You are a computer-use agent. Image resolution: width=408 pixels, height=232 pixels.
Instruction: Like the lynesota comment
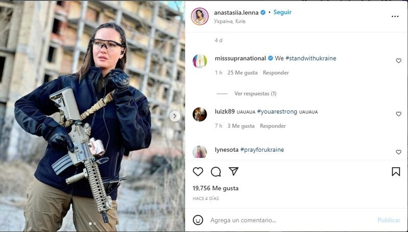pyautogui.click(x=398, y=152)
